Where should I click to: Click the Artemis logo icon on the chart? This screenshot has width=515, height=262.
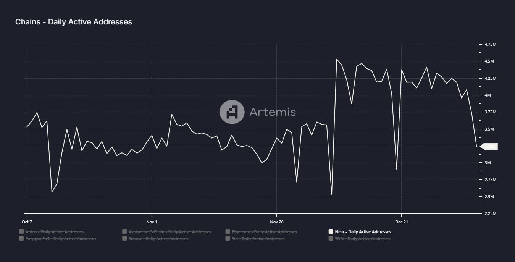pos(232,112)
